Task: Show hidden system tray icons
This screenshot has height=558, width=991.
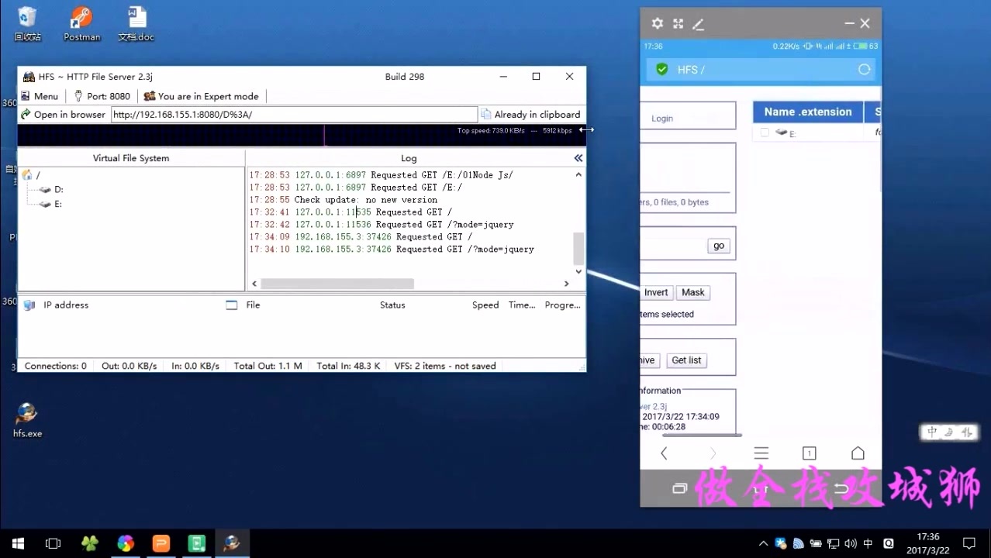Action: pyautogui.click(x=763, y=543)
